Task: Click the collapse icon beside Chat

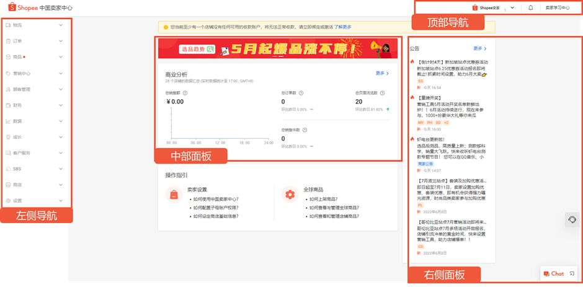Action: click(571, 274)
